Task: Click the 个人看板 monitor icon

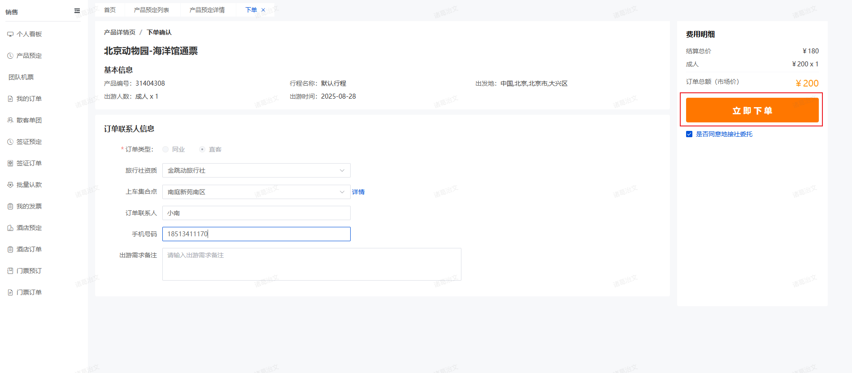Action: (x=10, y=34)
